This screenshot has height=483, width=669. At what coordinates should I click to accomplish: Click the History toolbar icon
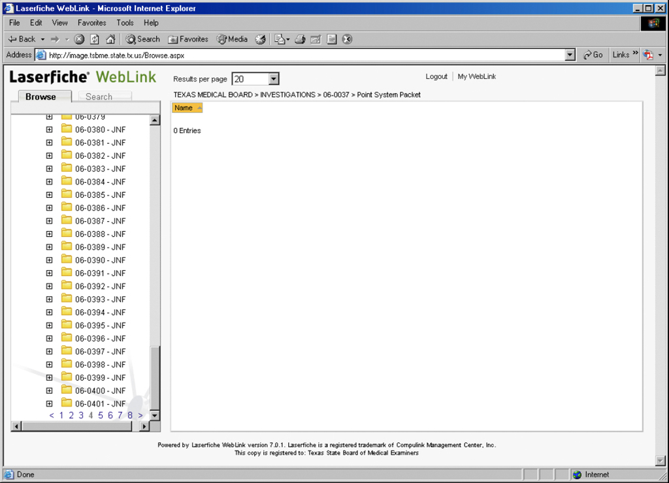tap(260, 39)
